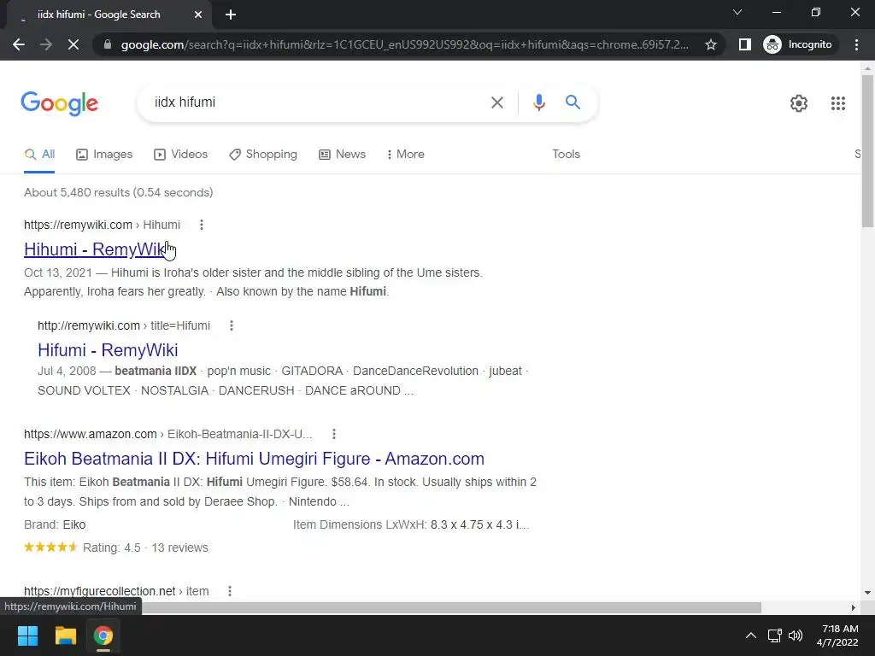
Task: Stop loading the page
Action: 73,44
